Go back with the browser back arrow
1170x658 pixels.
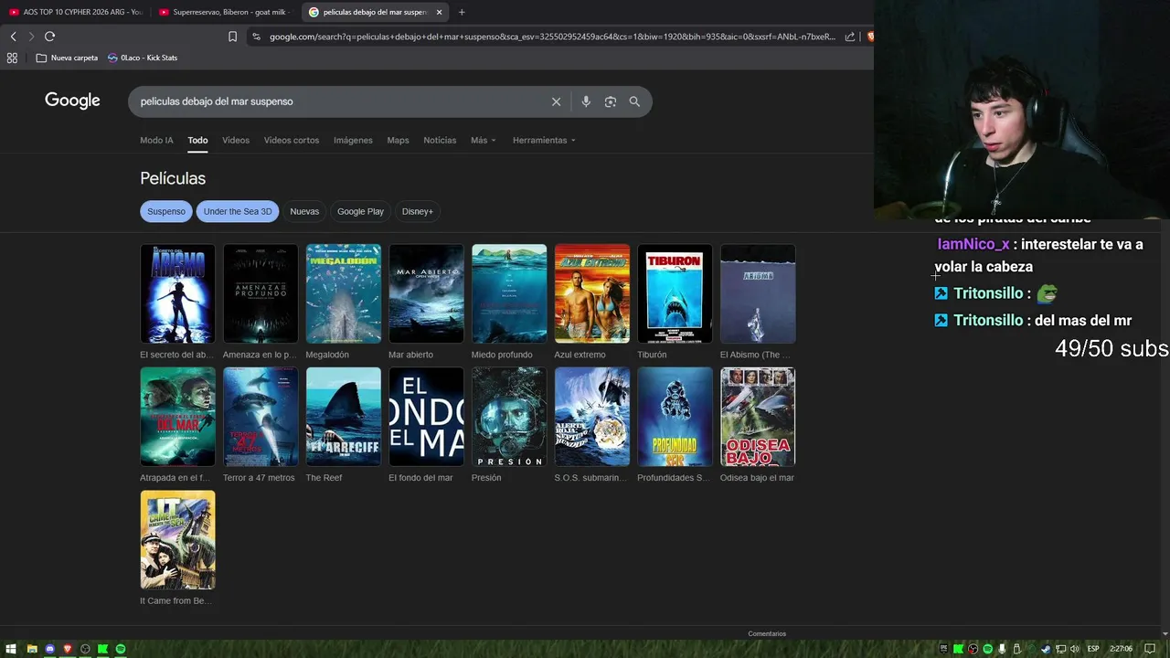point(13,37)
